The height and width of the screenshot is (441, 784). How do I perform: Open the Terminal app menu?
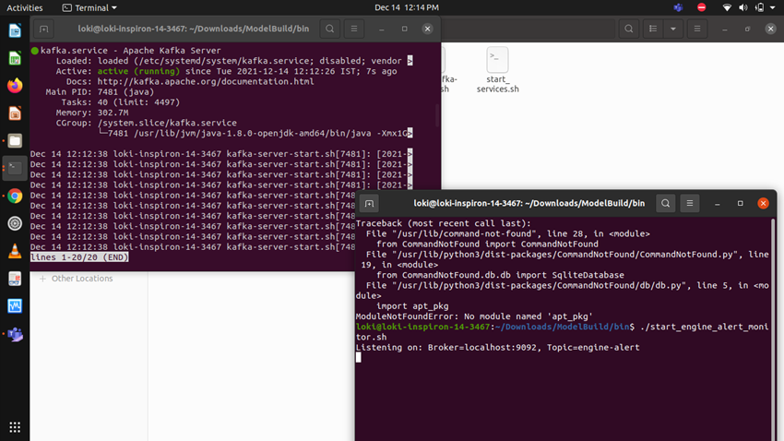pyautogui.click(x=90, y=7)
